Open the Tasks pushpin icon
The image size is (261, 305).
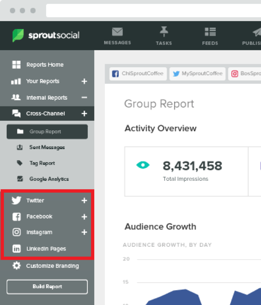tap(164, 32)
